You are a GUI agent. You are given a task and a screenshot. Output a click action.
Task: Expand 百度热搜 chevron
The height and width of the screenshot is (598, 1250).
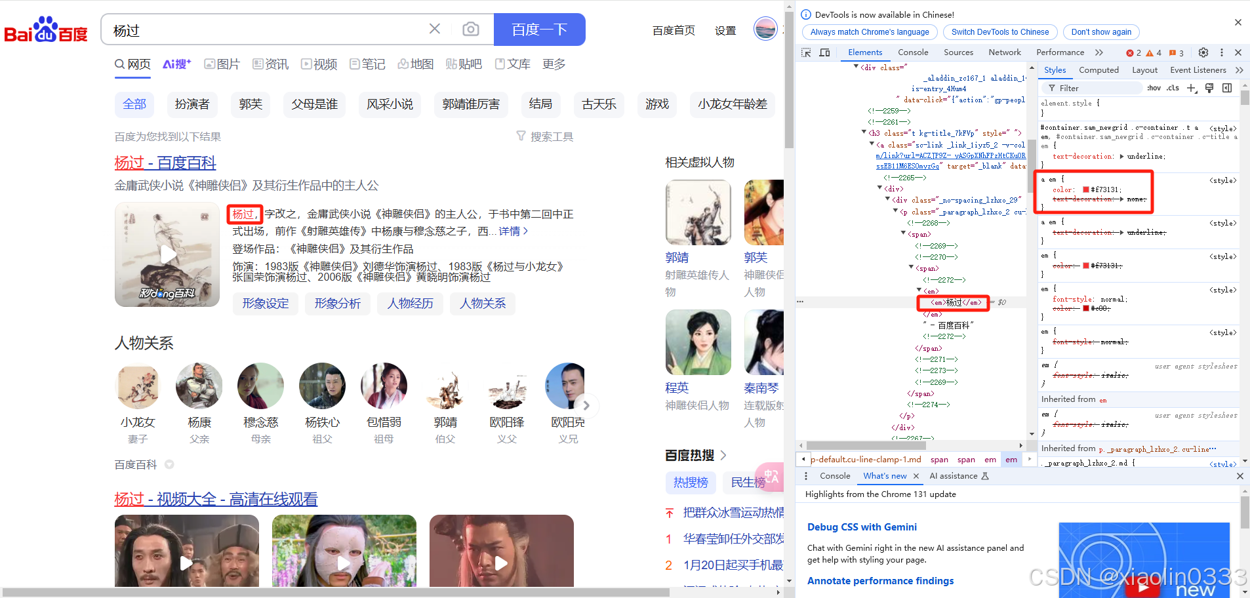click(723, 455)
